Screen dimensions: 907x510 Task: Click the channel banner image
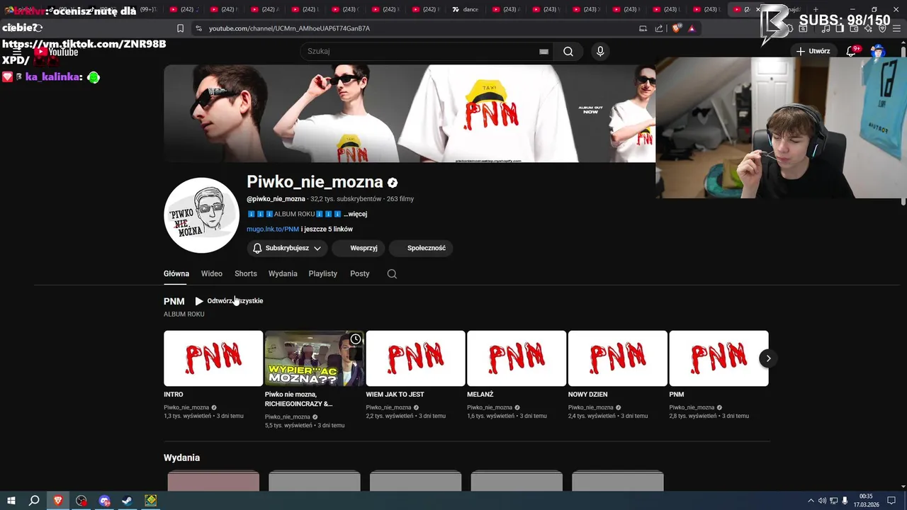pos(410,113)
